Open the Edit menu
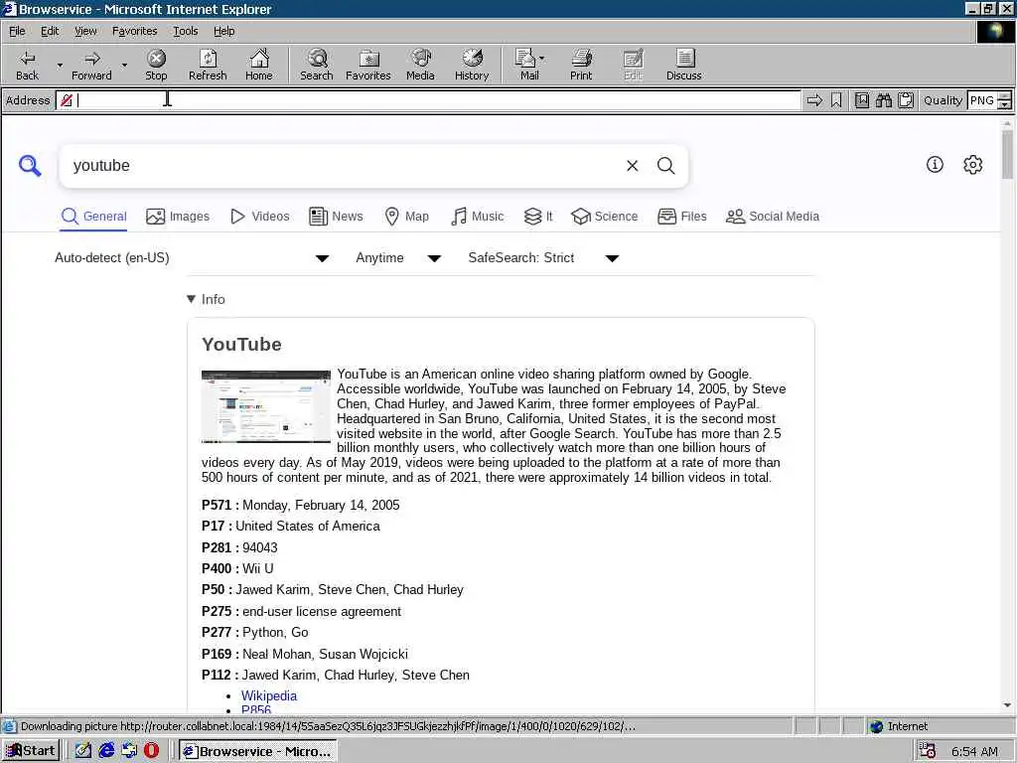 50,31
